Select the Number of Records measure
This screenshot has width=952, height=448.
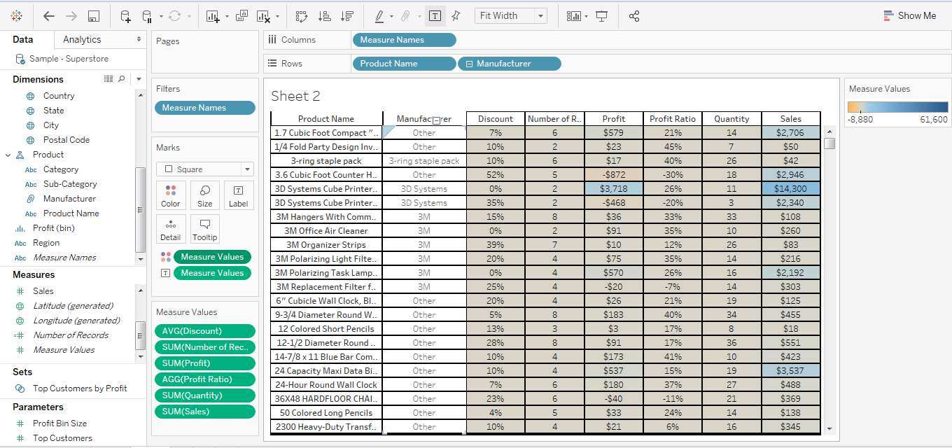(71, 335)
